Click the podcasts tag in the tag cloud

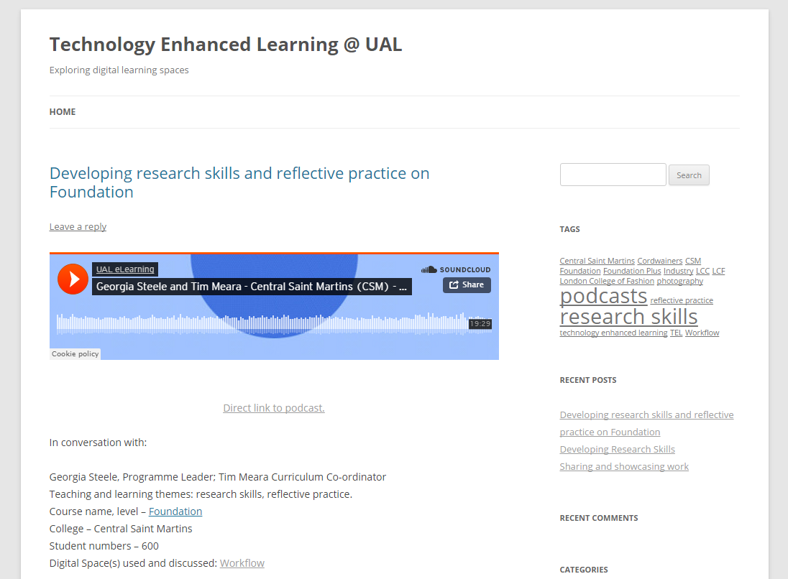(x=603, y=295)
